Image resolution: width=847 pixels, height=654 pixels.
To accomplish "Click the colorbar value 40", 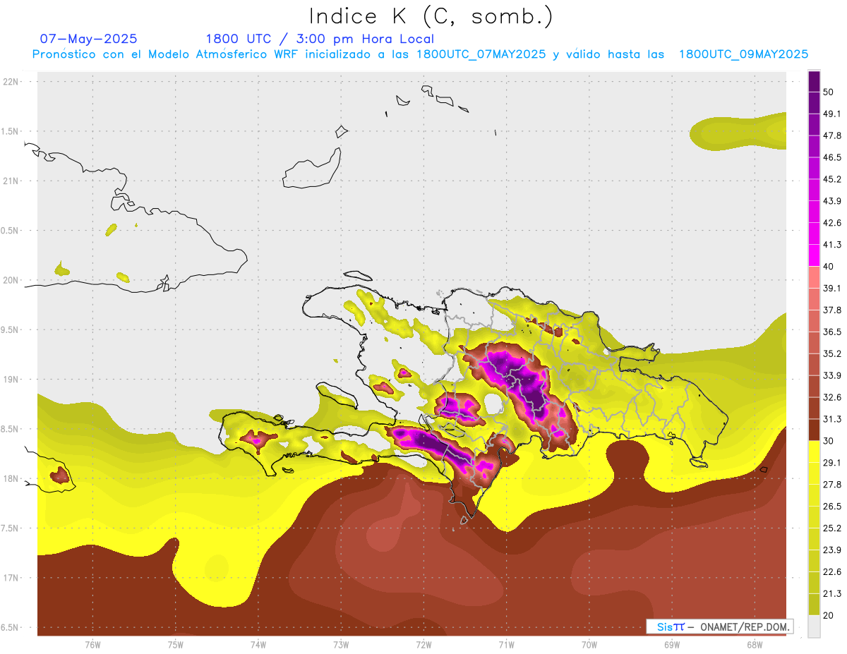I will coord(829,267).
